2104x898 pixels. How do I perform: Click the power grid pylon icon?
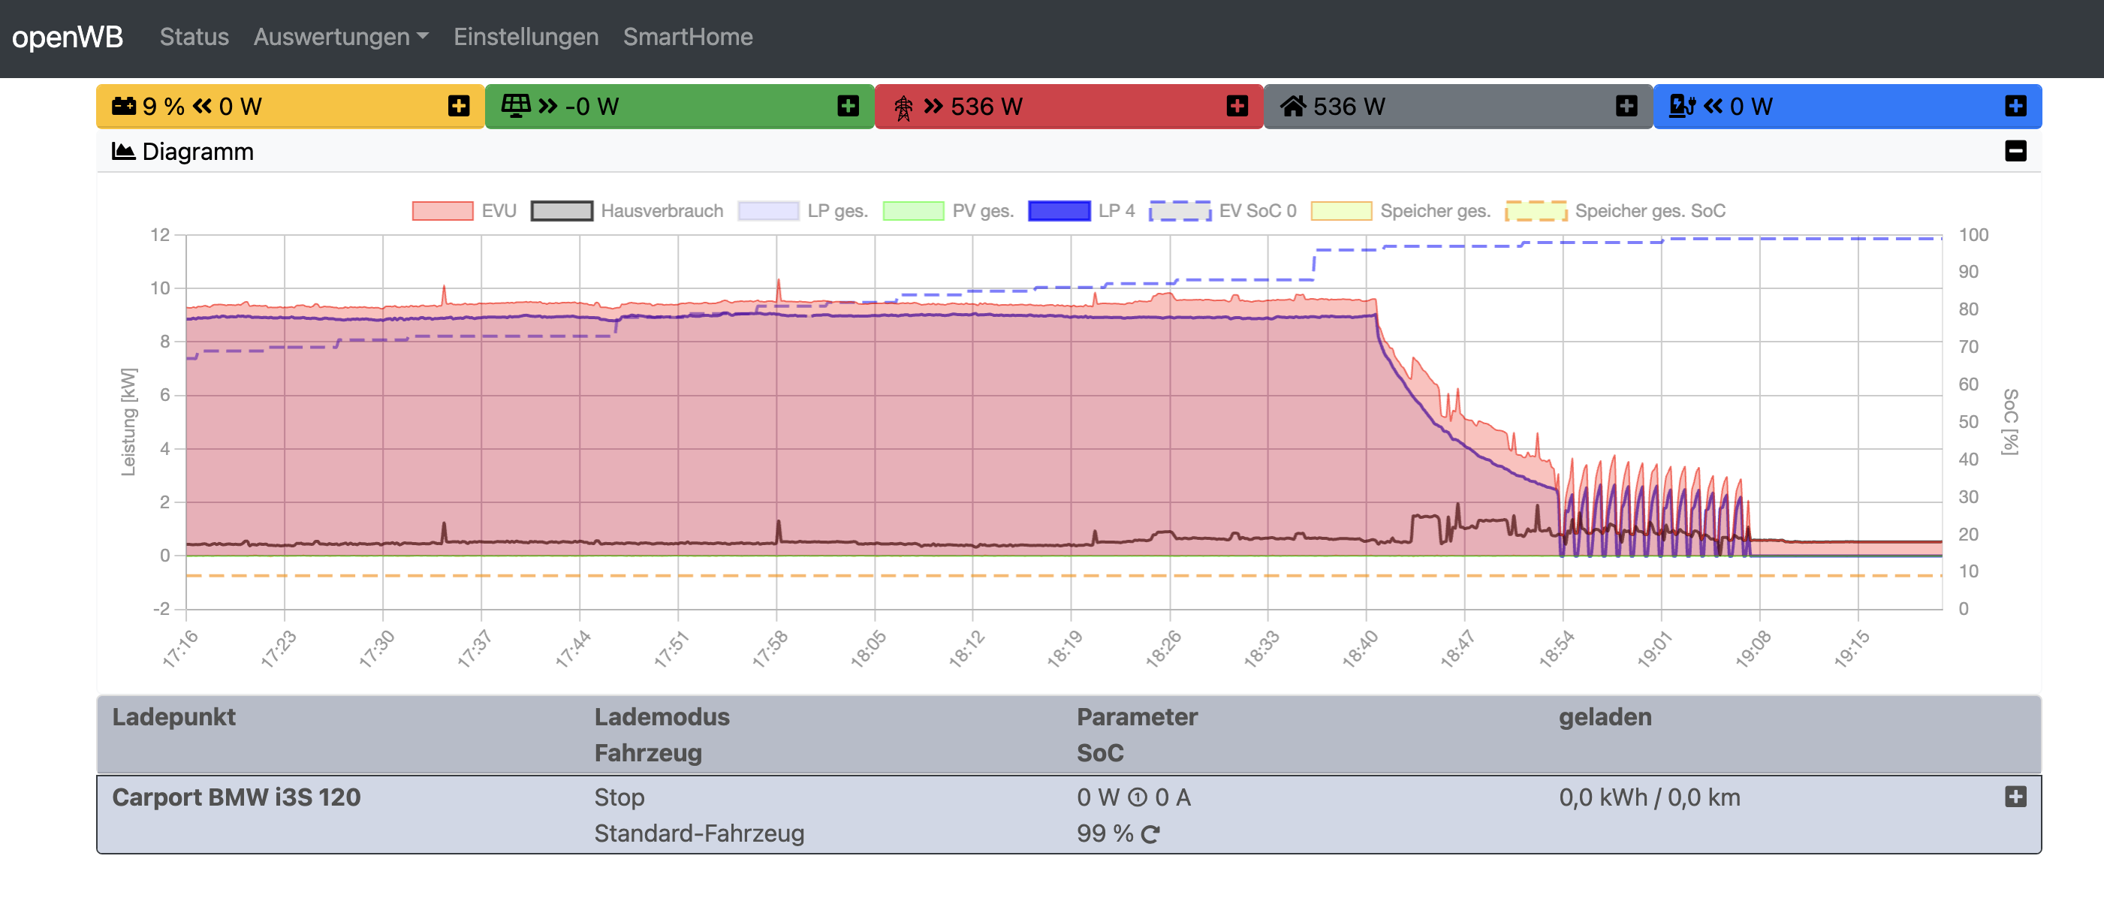pyautogui.click(x=903, y=107)
